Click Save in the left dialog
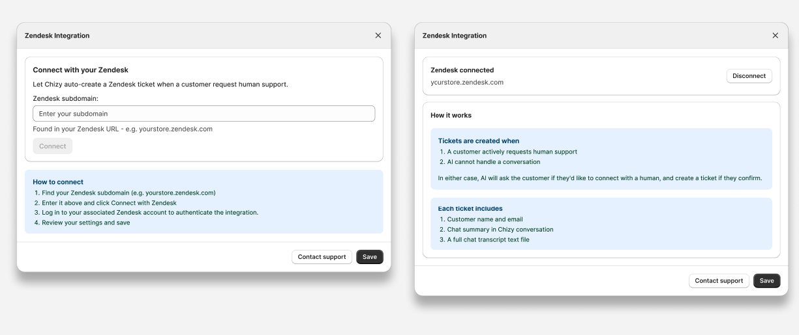This screenshot has width=799, height=335. click(x=370, y=257)
